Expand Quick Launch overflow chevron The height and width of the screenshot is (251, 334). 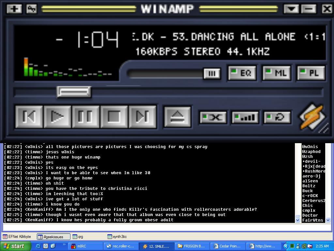64,244
